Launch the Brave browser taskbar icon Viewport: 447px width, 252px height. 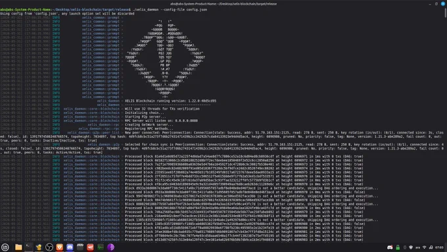(59, 247)
